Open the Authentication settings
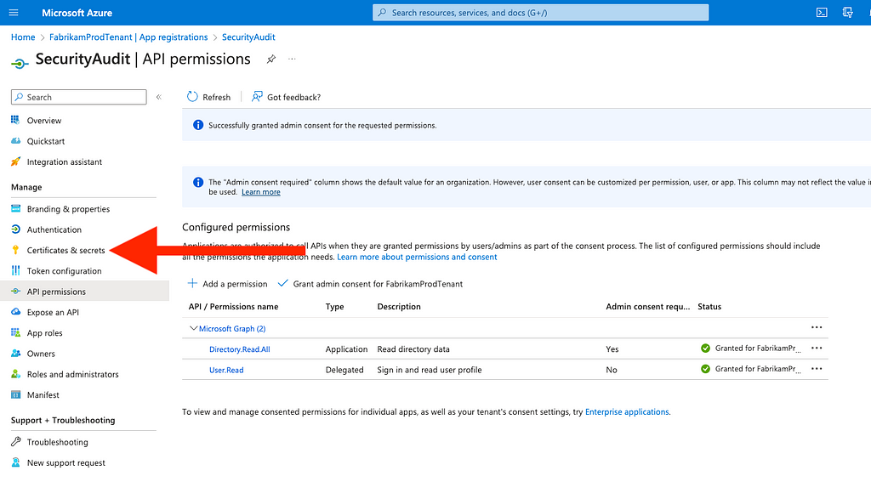This screenshot has width=871, height=493. pyautogui.click(x=54, y=229)
